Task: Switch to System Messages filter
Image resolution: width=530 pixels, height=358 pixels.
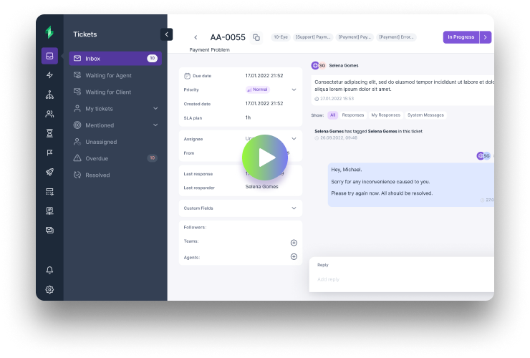Action: coord(425,115)
